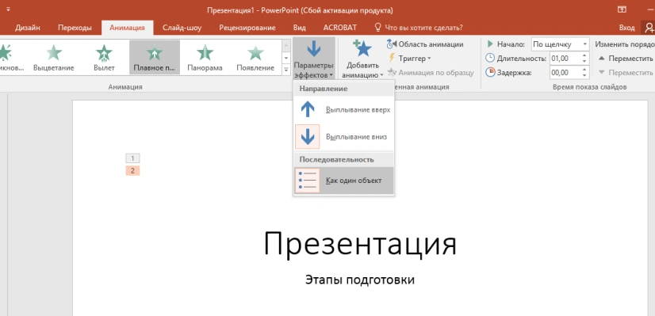Click the share person icon

[649, 28]
